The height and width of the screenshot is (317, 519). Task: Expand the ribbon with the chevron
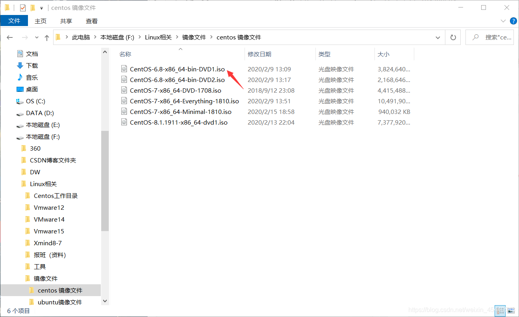click(503, 21)
